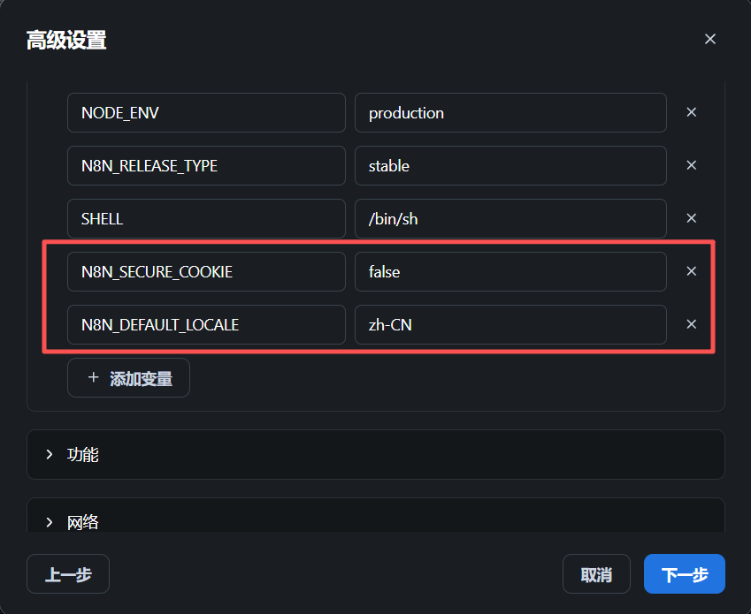Image resolution: width=751 pixels, height=614 pixels.
Task: Cancel with the 取消 button
Action: pyautogui.click(x=596, y=574)
